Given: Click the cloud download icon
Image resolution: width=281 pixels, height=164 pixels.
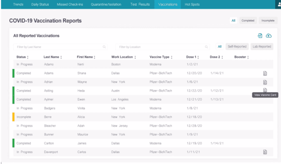Looking at the screenshot, I should pyautogui.click(x=269, y=36).
